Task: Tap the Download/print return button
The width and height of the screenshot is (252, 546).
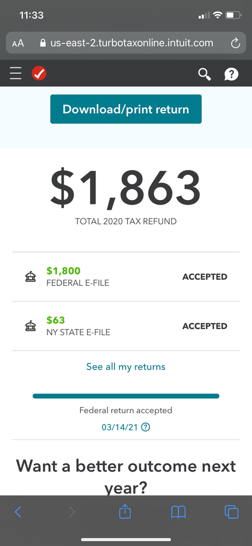Action: tap(126, 109)
